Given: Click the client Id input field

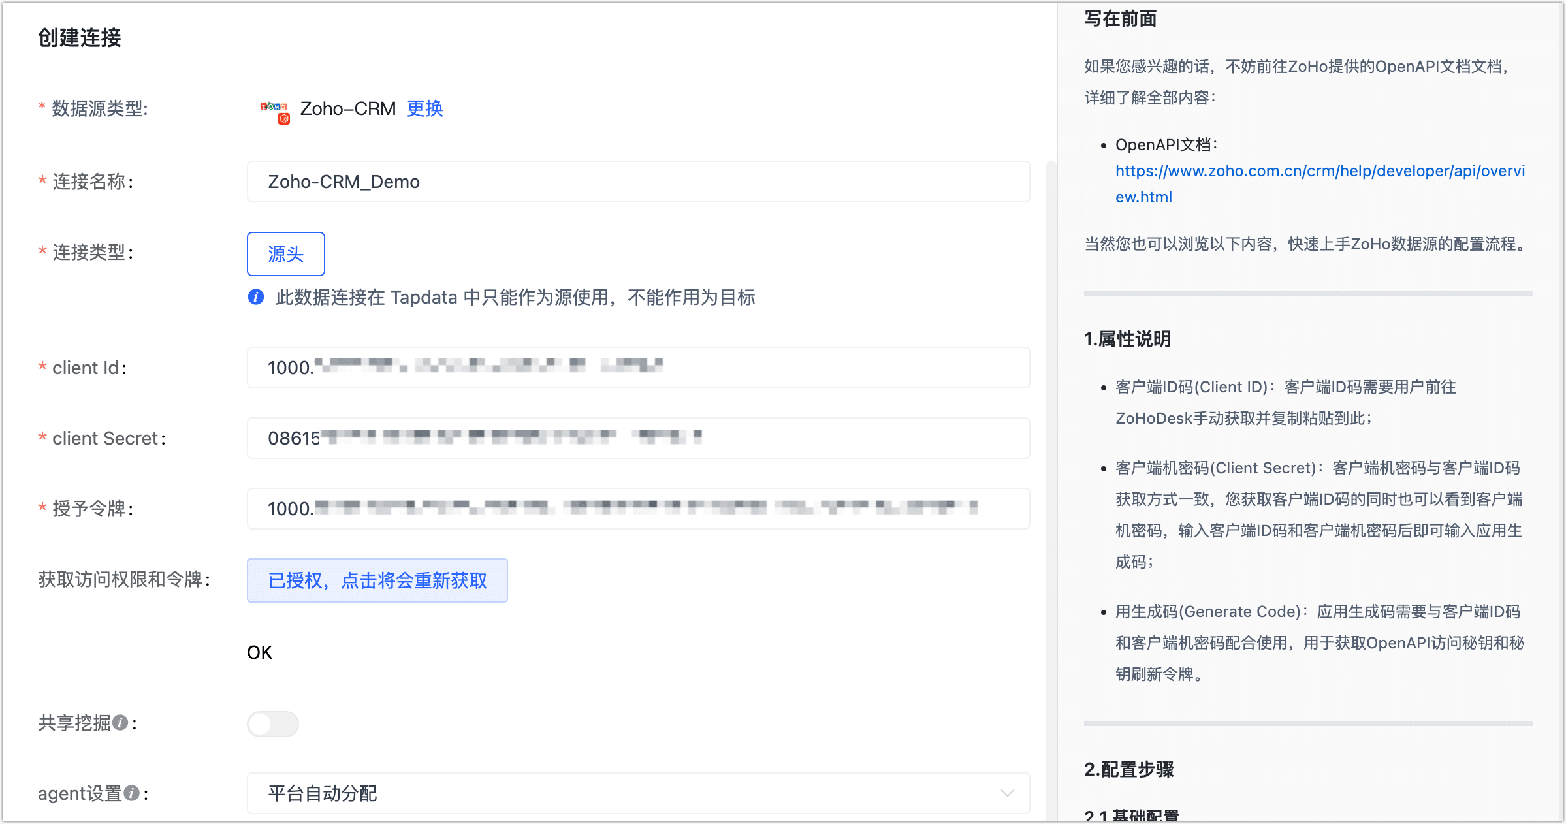Looking at the screenshot, I should (638, 368).
